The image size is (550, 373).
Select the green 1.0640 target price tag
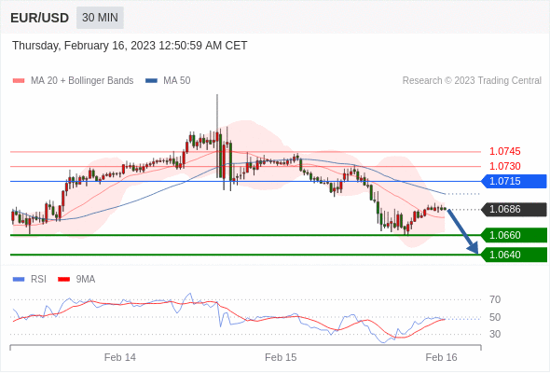[x=514, y=255]
